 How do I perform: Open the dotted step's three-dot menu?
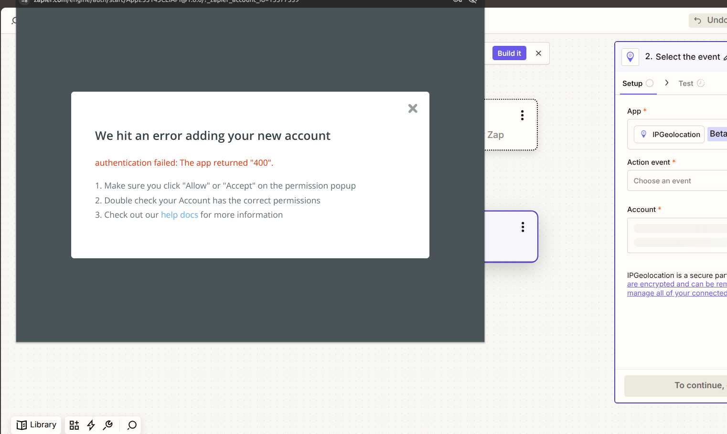point(522,115)
